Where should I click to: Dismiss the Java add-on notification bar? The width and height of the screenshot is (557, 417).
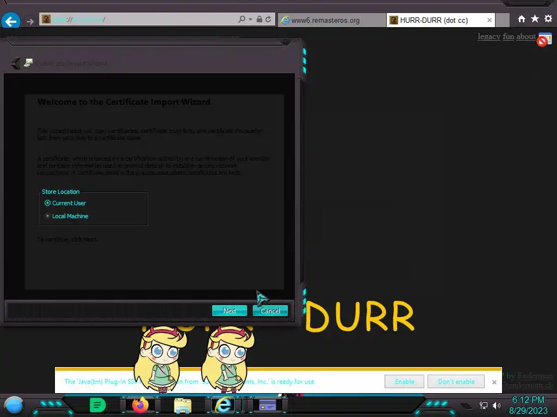tap(494, 382)
